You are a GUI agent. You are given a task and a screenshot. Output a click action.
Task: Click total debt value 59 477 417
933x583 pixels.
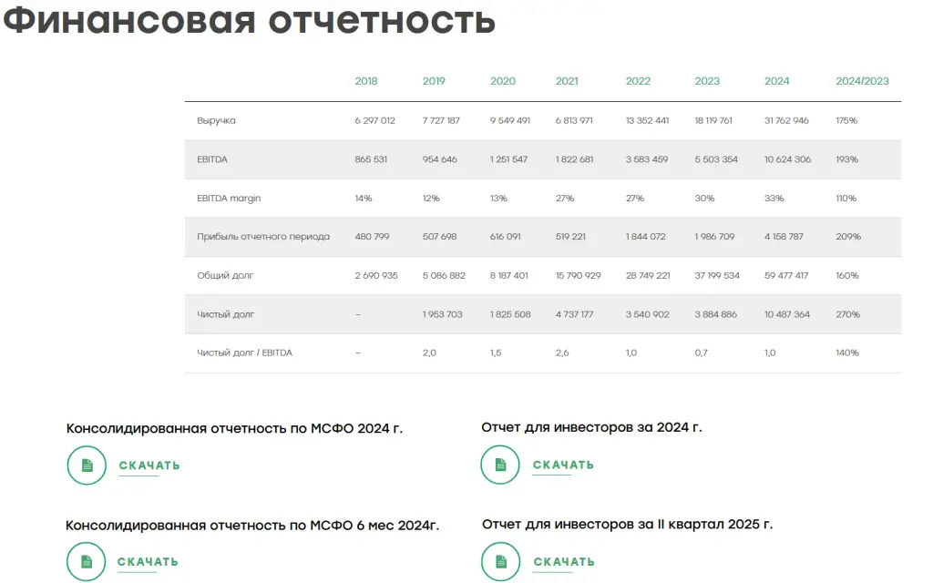(786, 275)
